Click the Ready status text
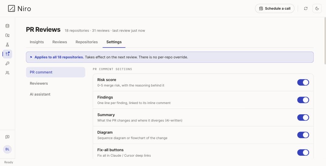The image size is (326, 166). [x=9, y=162]
